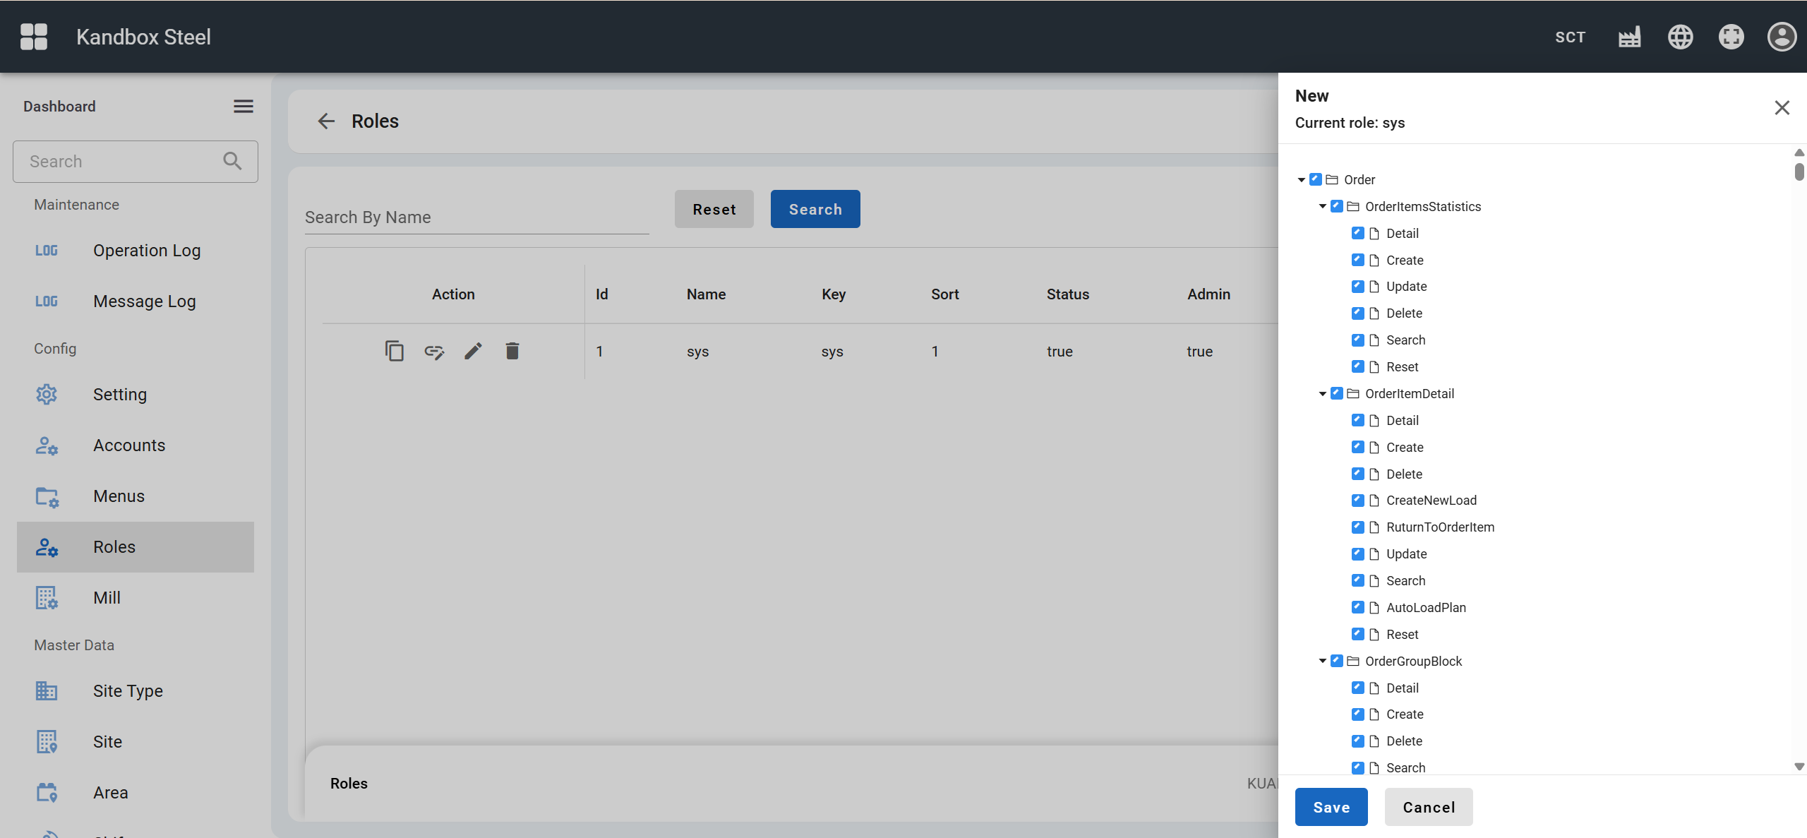
Task: Click the copy role icon in sys row
Action: point(394,351)
